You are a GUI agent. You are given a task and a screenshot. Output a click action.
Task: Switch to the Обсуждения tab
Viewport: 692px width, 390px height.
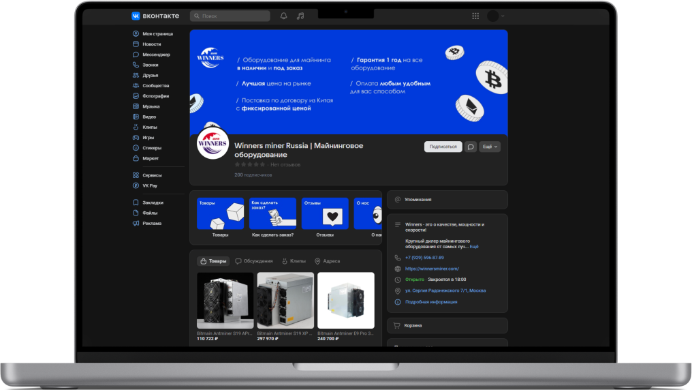254,261
